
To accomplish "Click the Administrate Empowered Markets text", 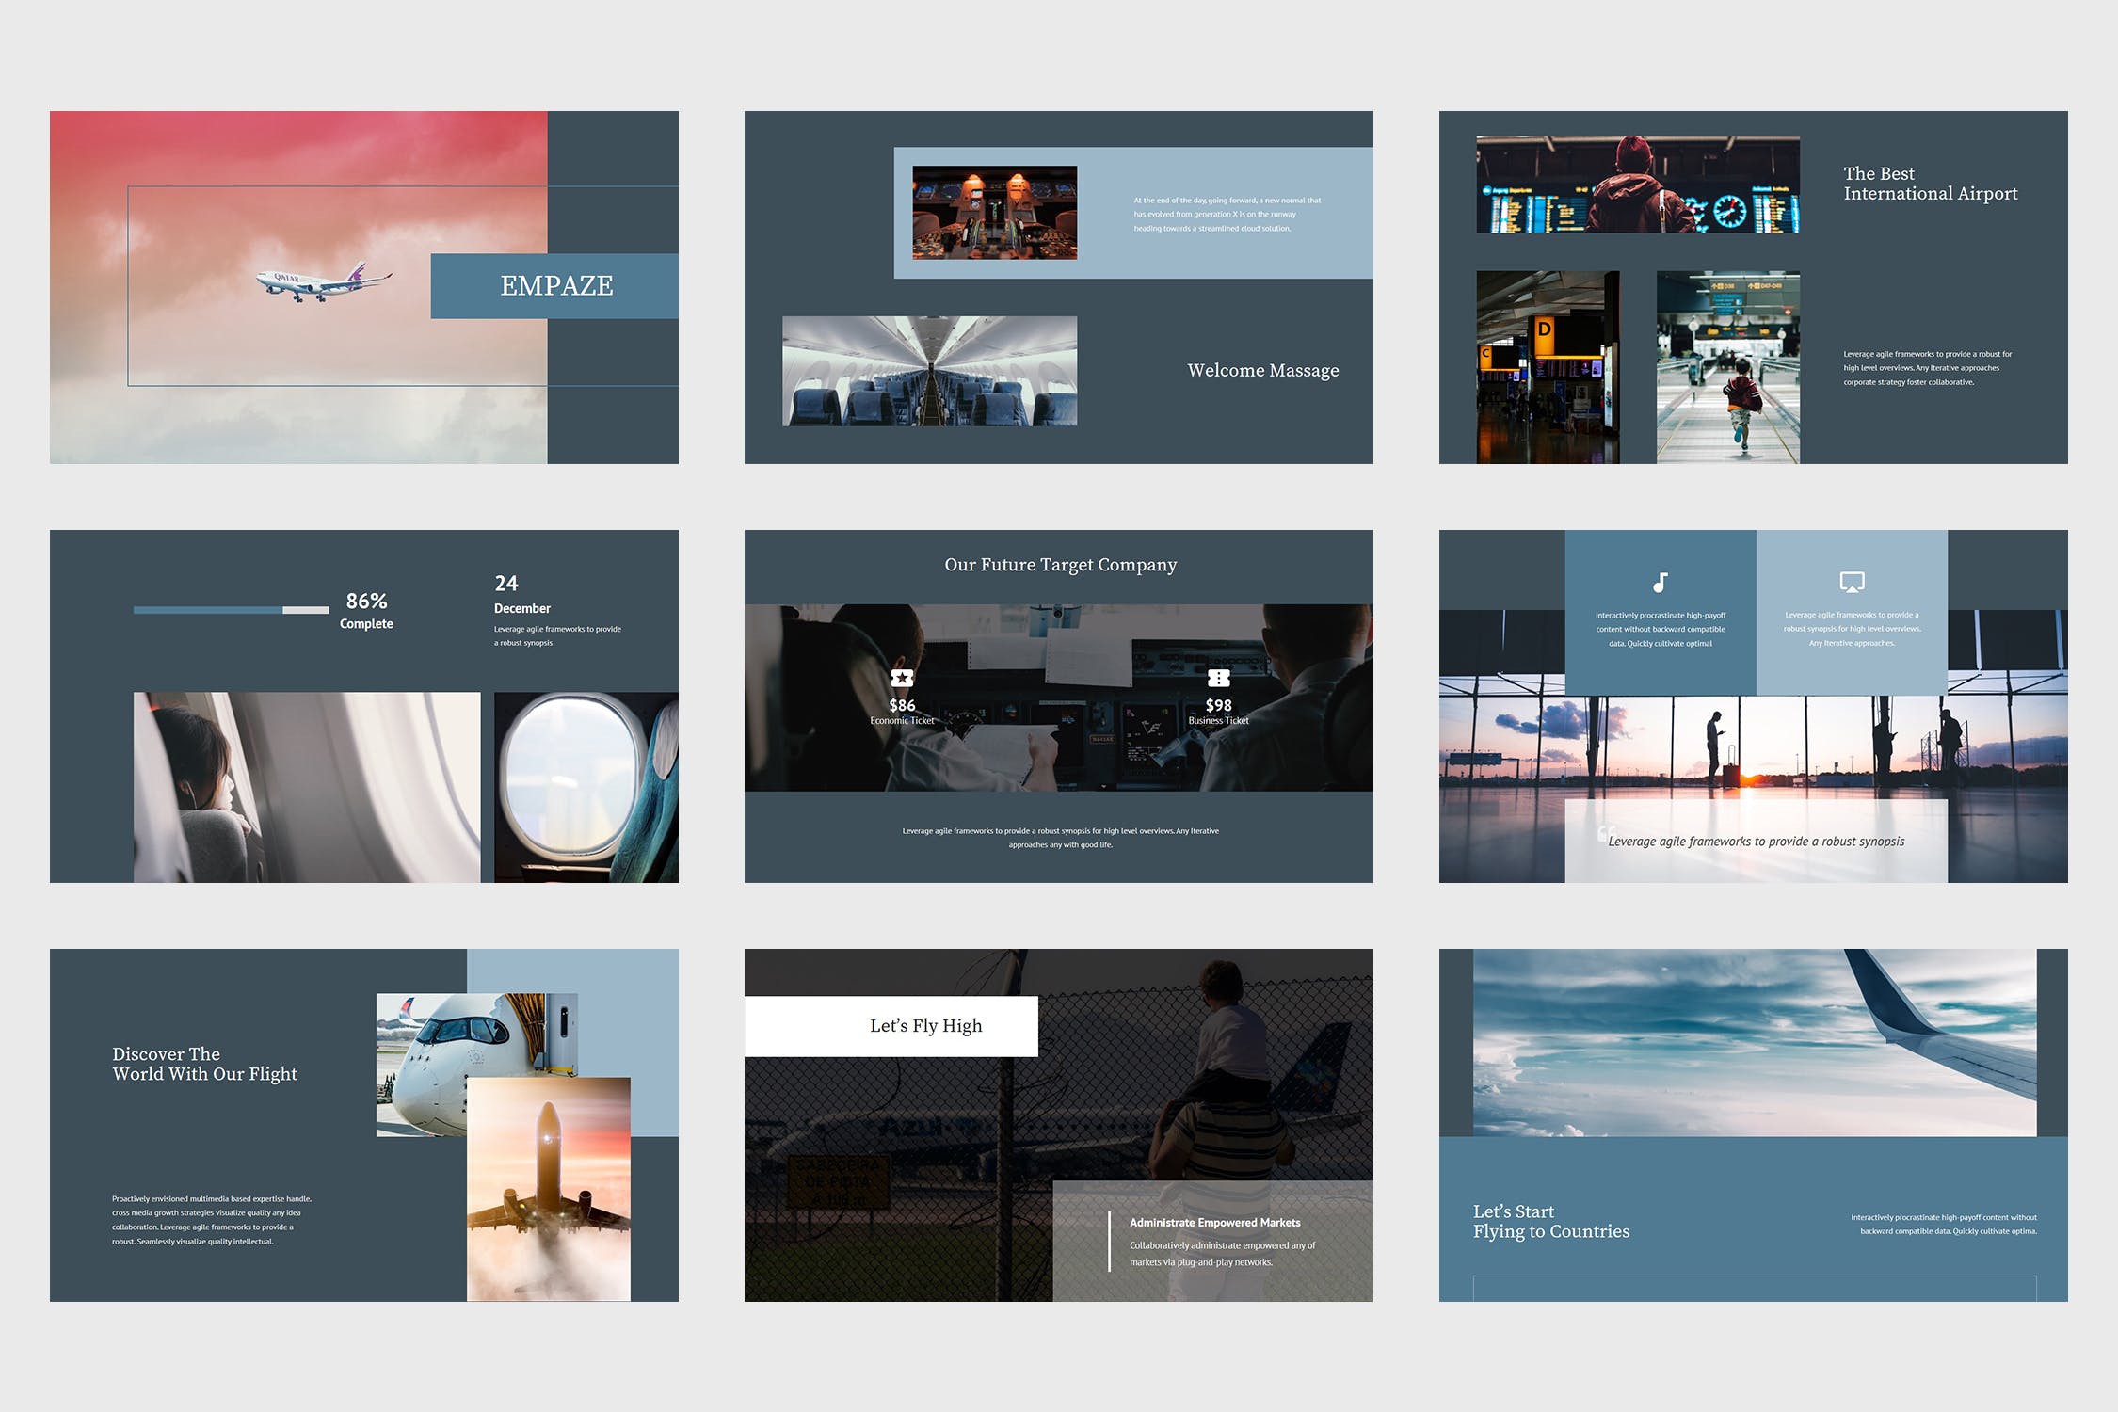I will [1214, 1223].
